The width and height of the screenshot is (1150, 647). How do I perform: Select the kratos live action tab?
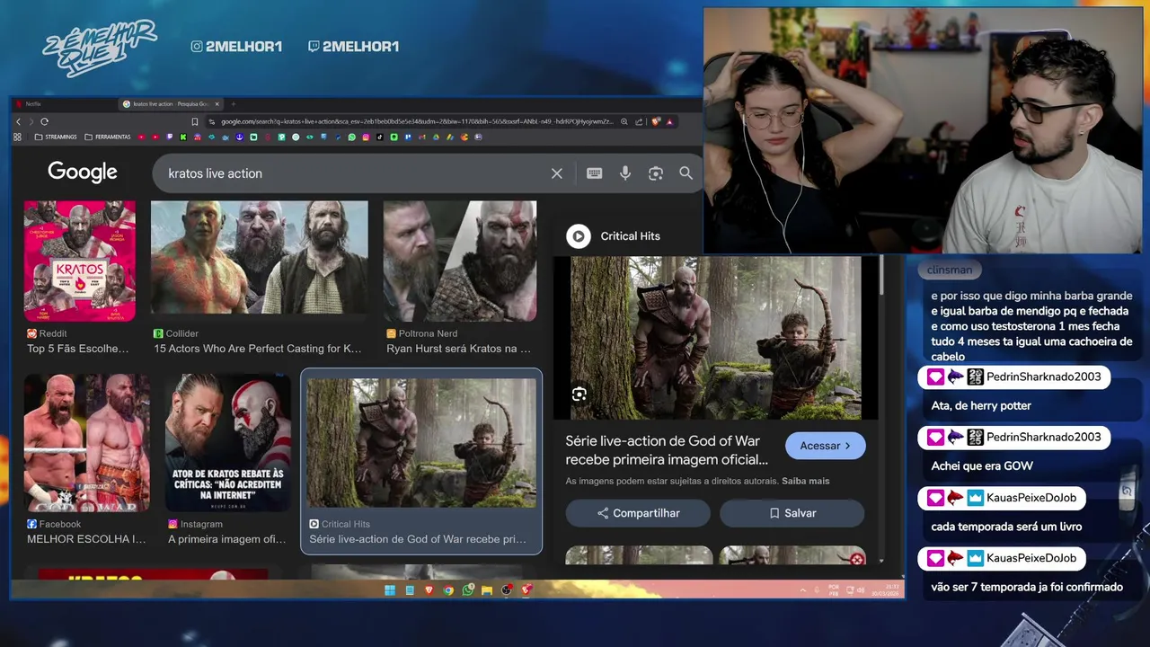pyautogui.click(x=171, y=104)
